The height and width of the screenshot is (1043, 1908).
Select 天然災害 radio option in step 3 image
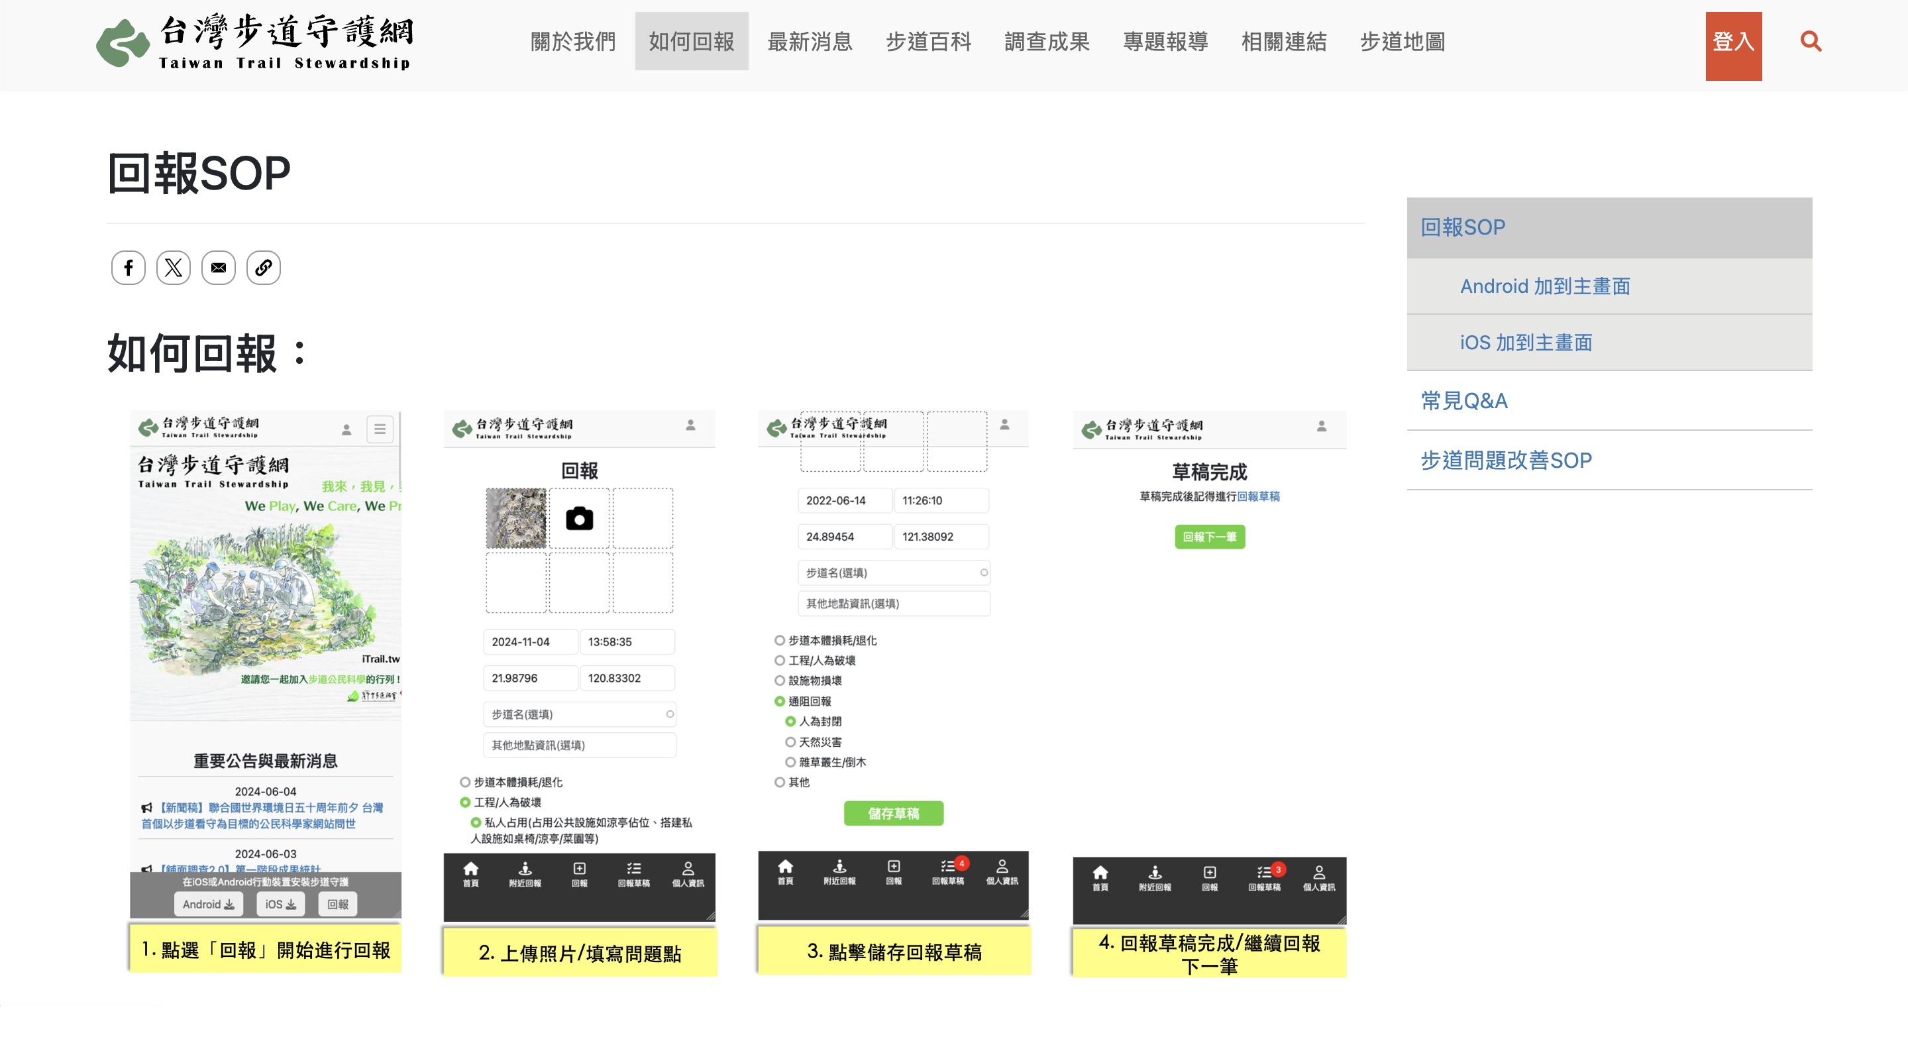790,741
